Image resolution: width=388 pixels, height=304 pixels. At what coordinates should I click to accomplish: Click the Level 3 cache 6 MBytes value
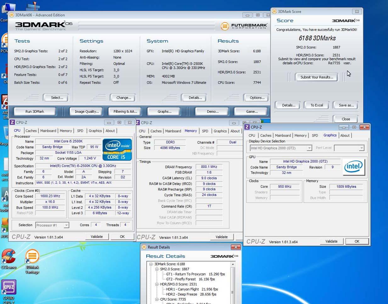click(x=100, y=213)
